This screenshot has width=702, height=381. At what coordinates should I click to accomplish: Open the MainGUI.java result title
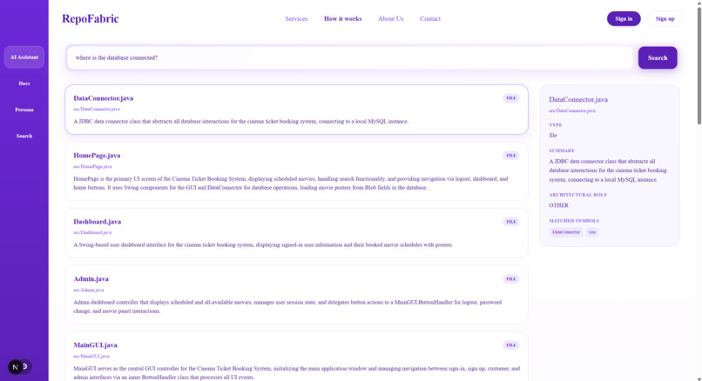coord(95,345)
